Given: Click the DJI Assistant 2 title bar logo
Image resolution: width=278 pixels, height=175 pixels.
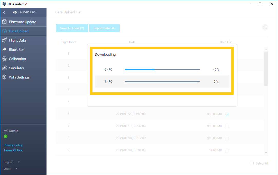Looking at the screenshot, I should pos(4,4).
